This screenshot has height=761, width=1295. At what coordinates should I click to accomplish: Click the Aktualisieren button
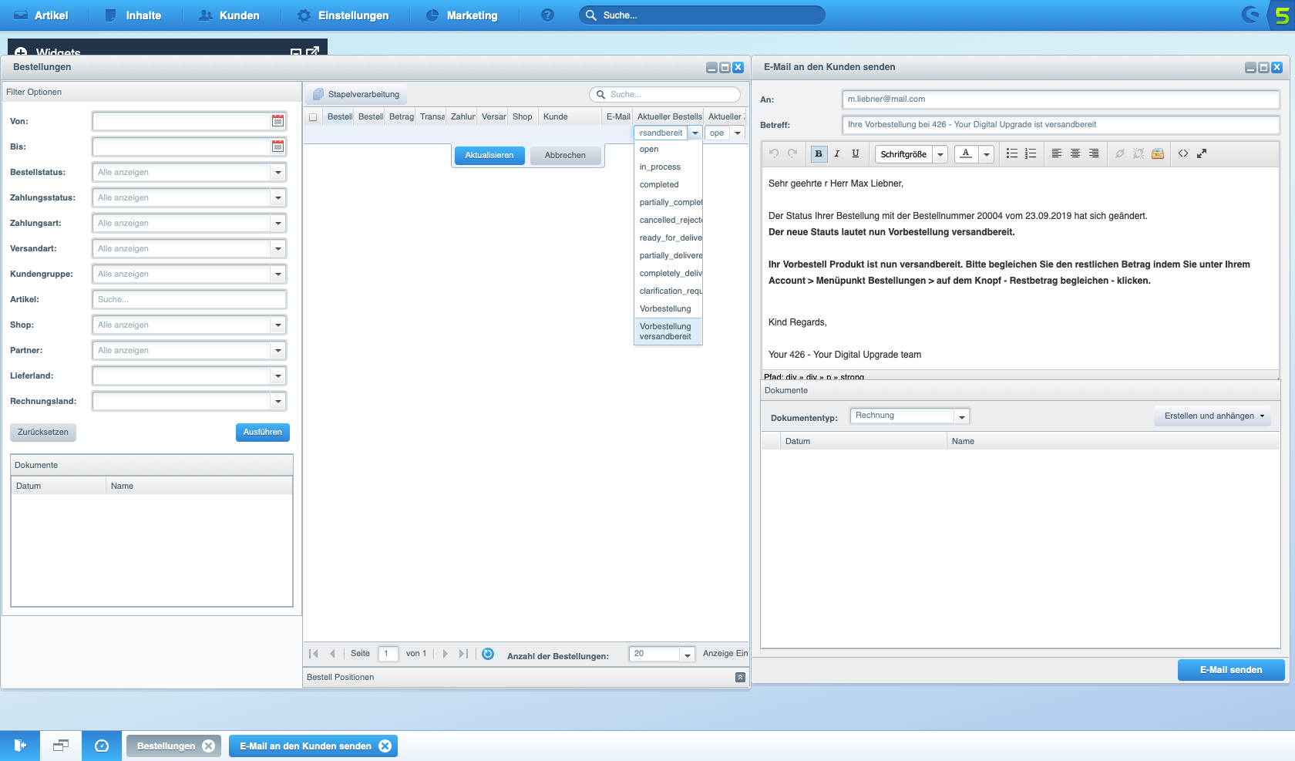tap(489, 155)
